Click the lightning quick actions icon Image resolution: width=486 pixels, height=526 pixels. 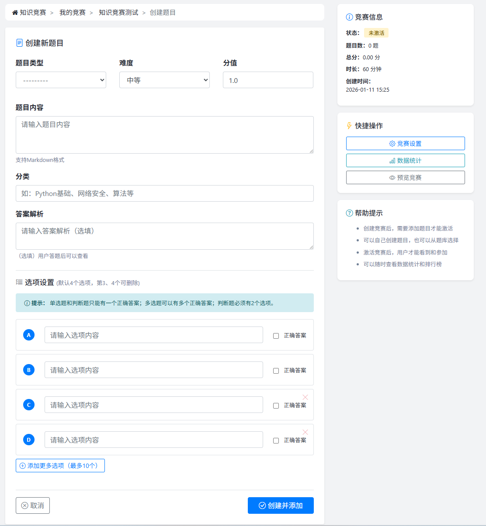pos(349,126)
